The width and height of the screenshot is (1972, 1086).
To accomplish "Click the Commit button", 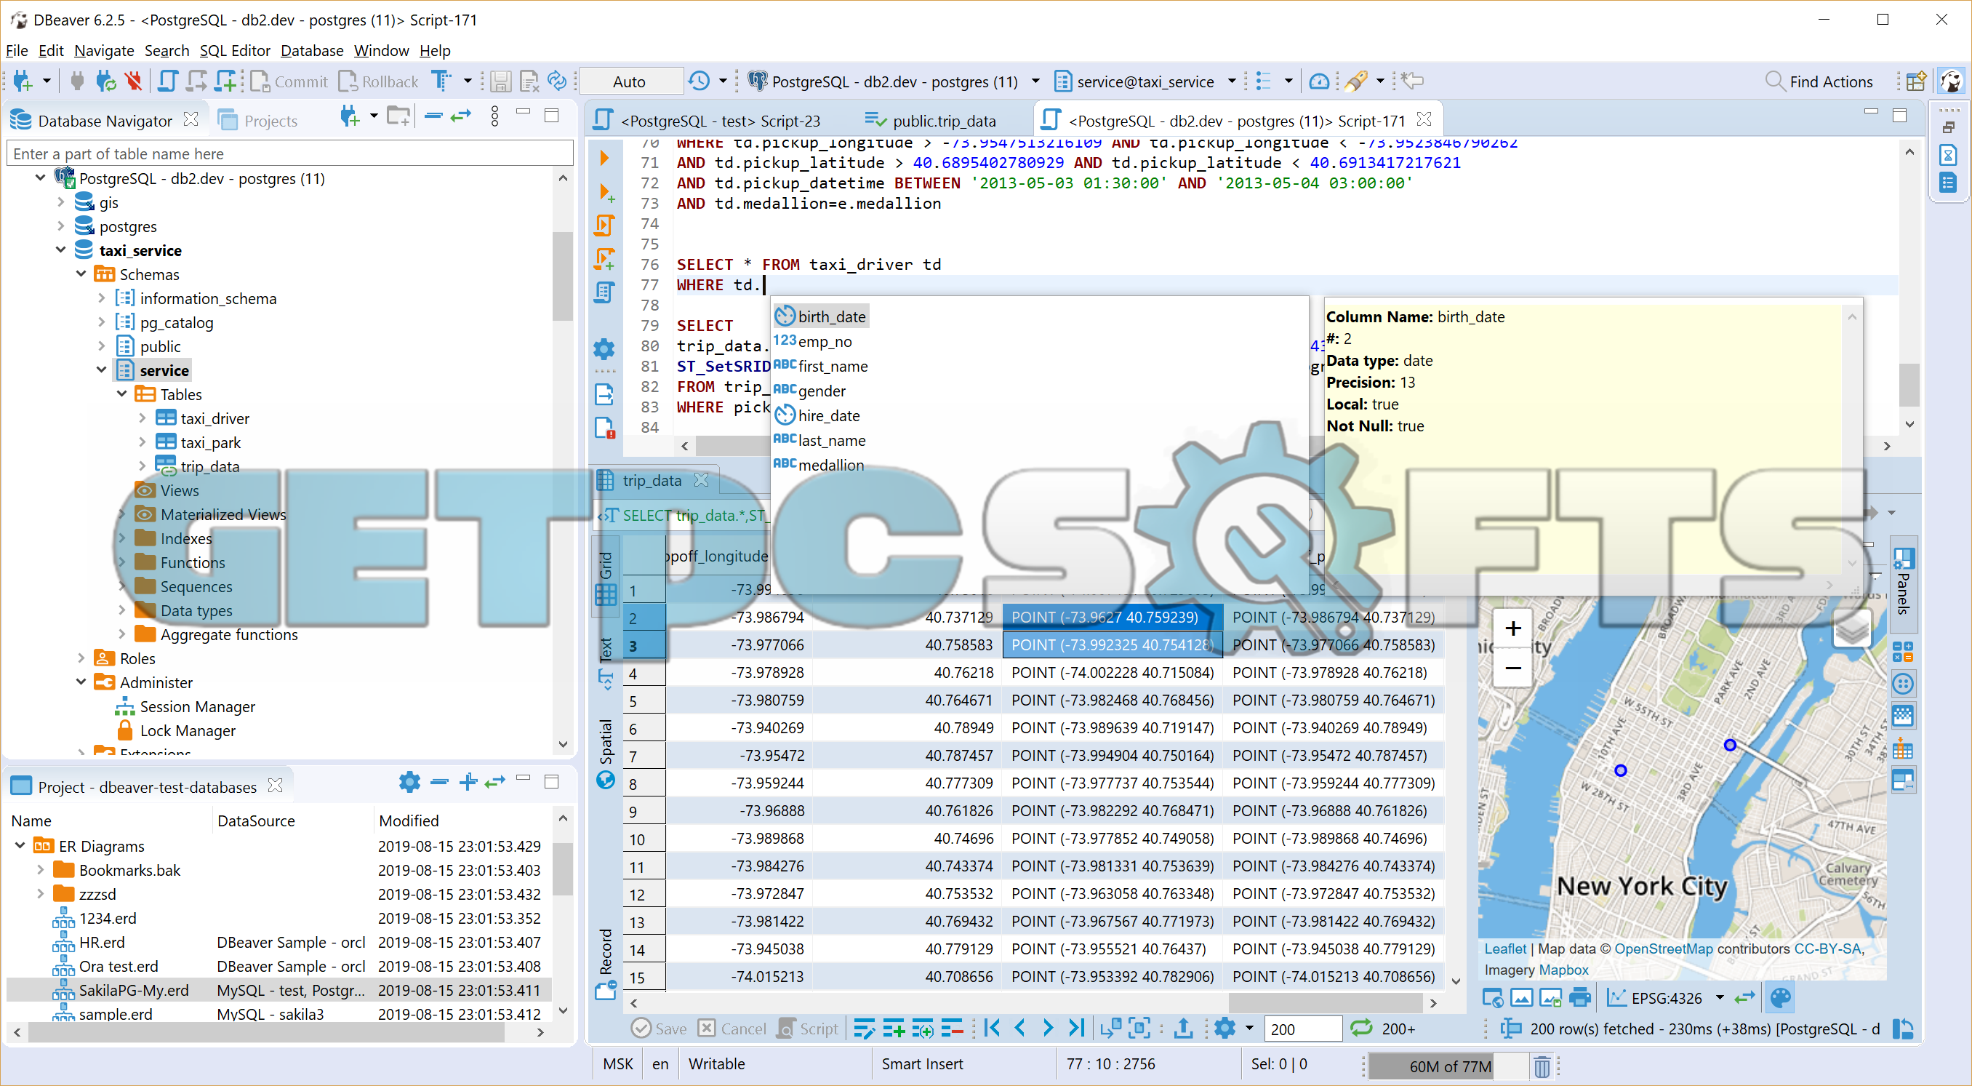I will tap(289, 81).
